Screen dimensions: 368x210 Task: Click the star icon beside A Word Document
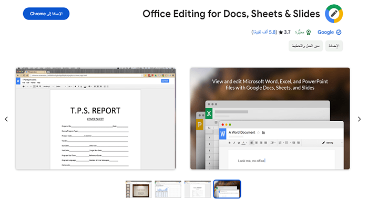click(259, 133)
